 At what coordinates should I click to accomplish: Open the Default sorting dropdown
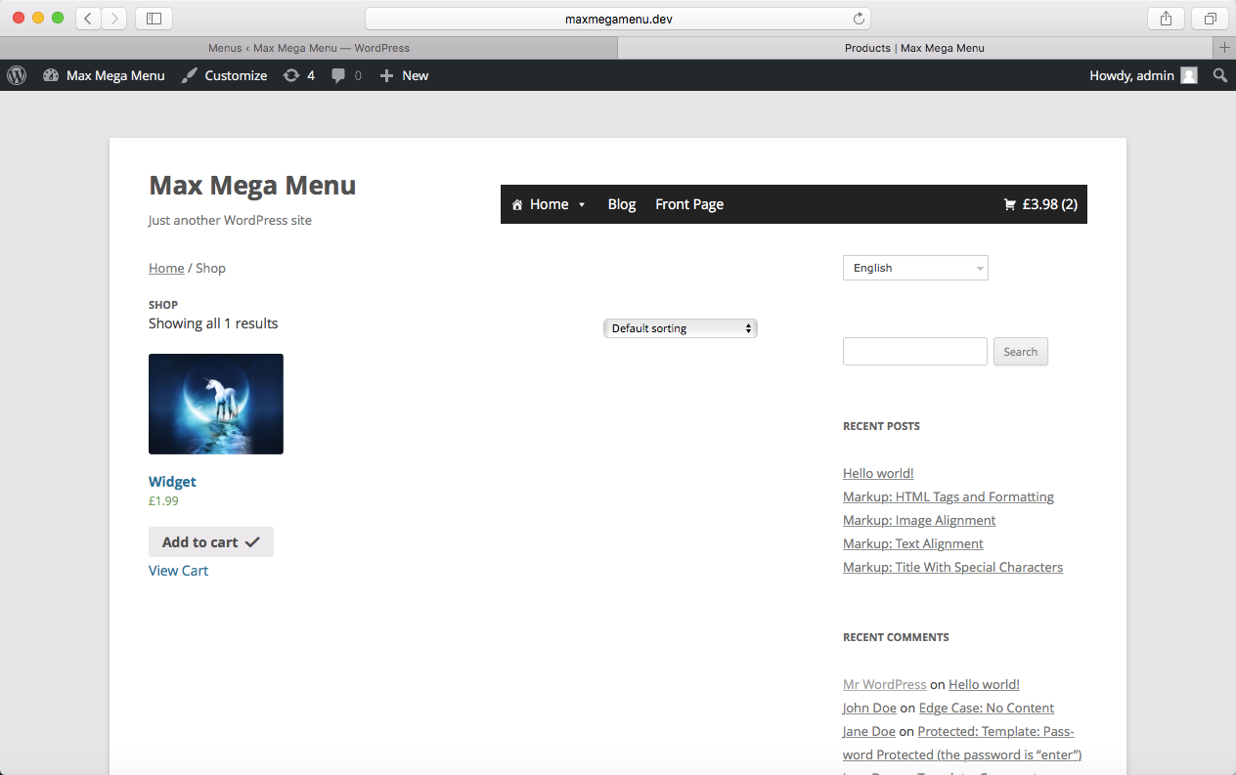(681, 328)
